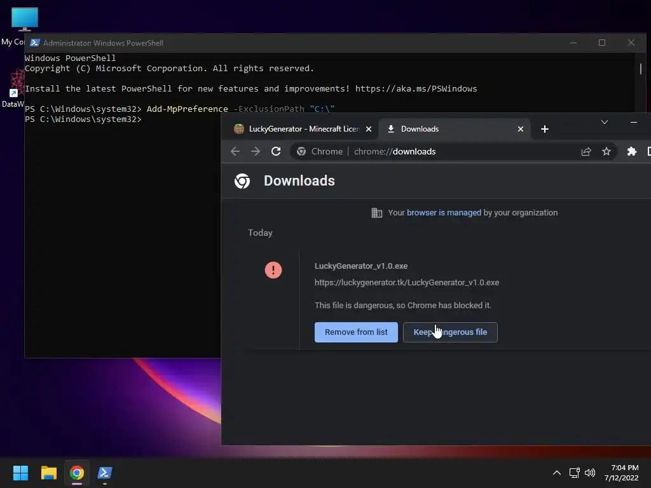651x488 pixels.
Task: Click Remove from list button
Action: pos(356,332)
